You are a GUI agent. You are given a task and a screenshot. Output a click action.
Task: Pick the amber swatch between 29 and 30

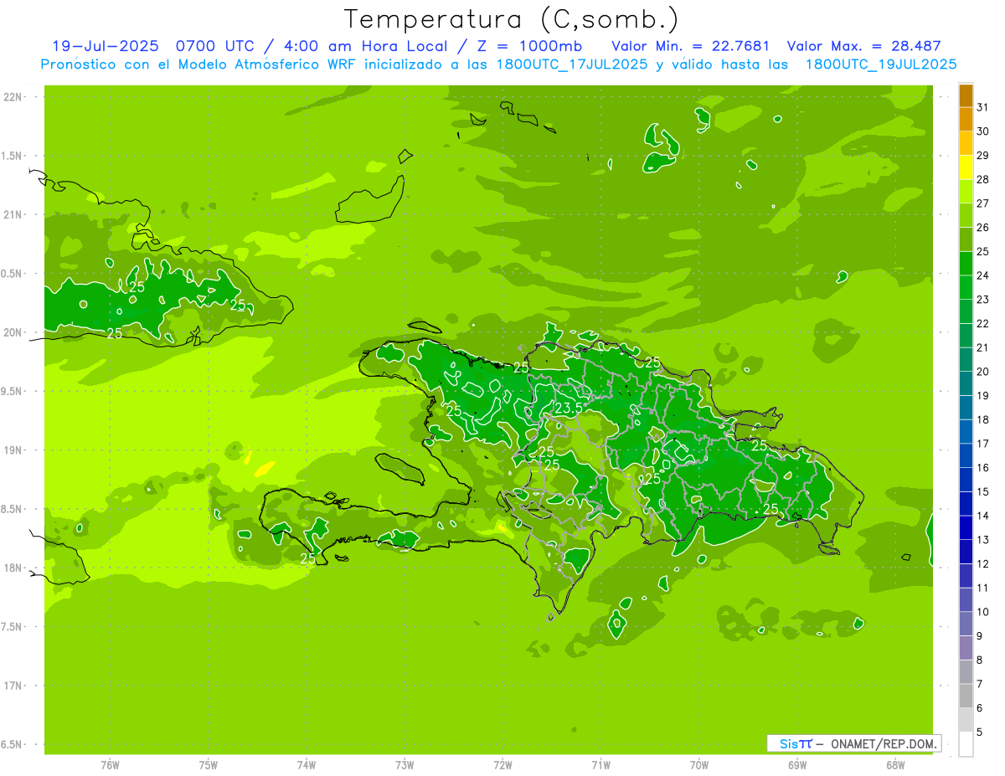coord(966,143)
